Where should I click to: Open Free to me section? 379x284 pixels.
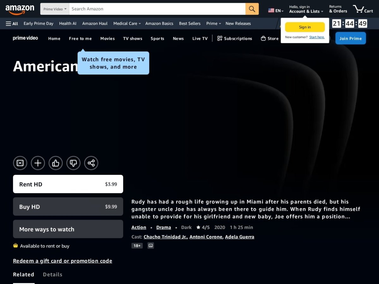[80, 38]
